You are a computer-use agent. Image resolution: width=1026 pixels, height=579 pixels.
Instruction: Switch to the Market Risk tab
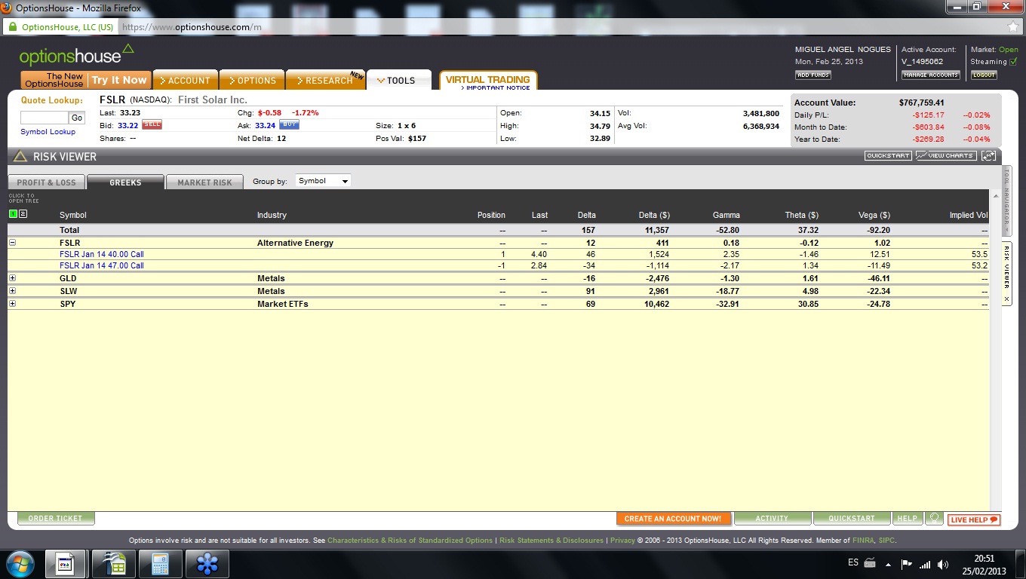pyautogui.click(x=205, y=182)
